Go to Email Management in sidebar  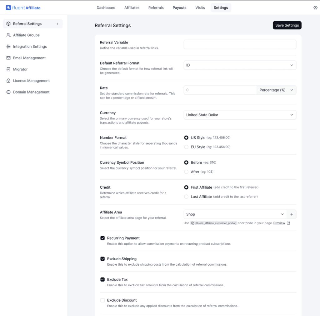click(x=32, y=58)
